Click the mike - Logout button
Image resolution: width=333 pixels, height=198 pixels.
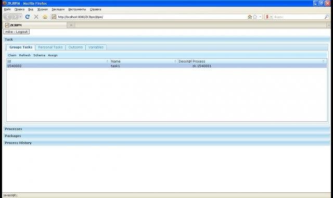point(16,32)
